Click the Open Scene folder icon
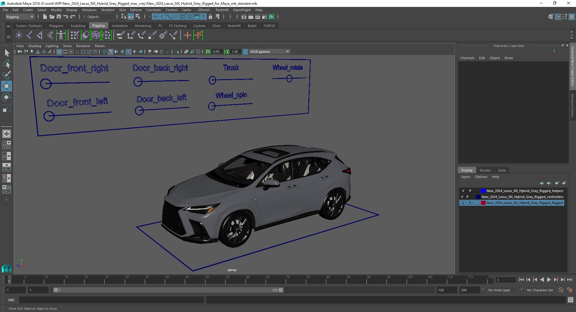The image size is (576, 312). [52, 17]
